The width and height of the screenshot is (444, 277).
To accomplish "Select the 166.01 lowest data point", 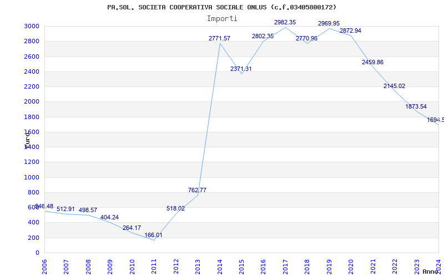I will (x=153, y=235).
